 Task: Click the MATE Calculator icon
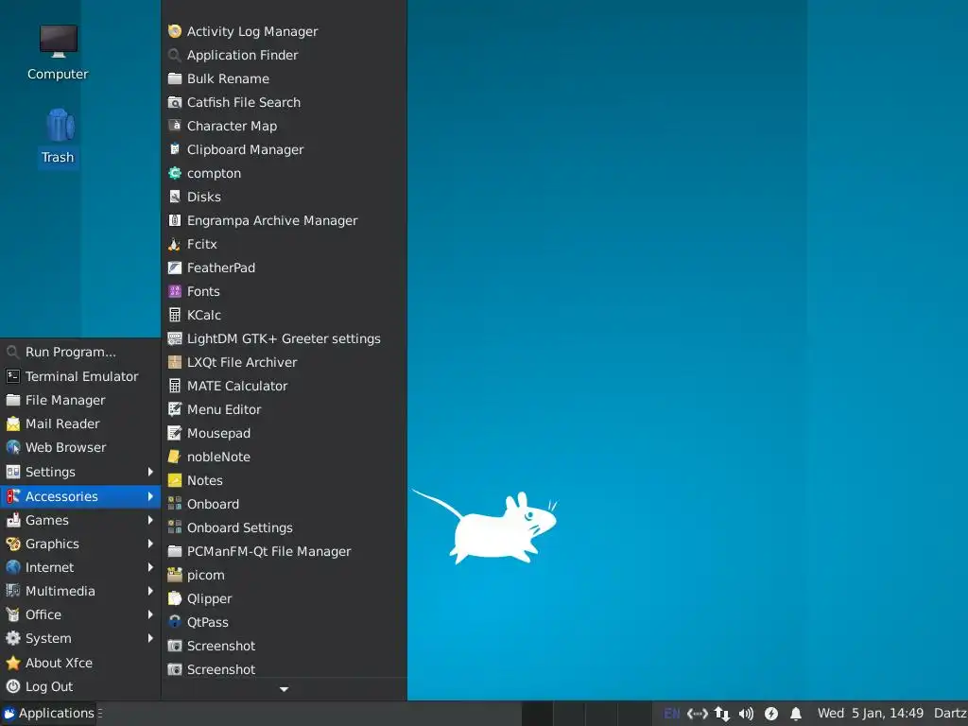(x=175, y=386)
